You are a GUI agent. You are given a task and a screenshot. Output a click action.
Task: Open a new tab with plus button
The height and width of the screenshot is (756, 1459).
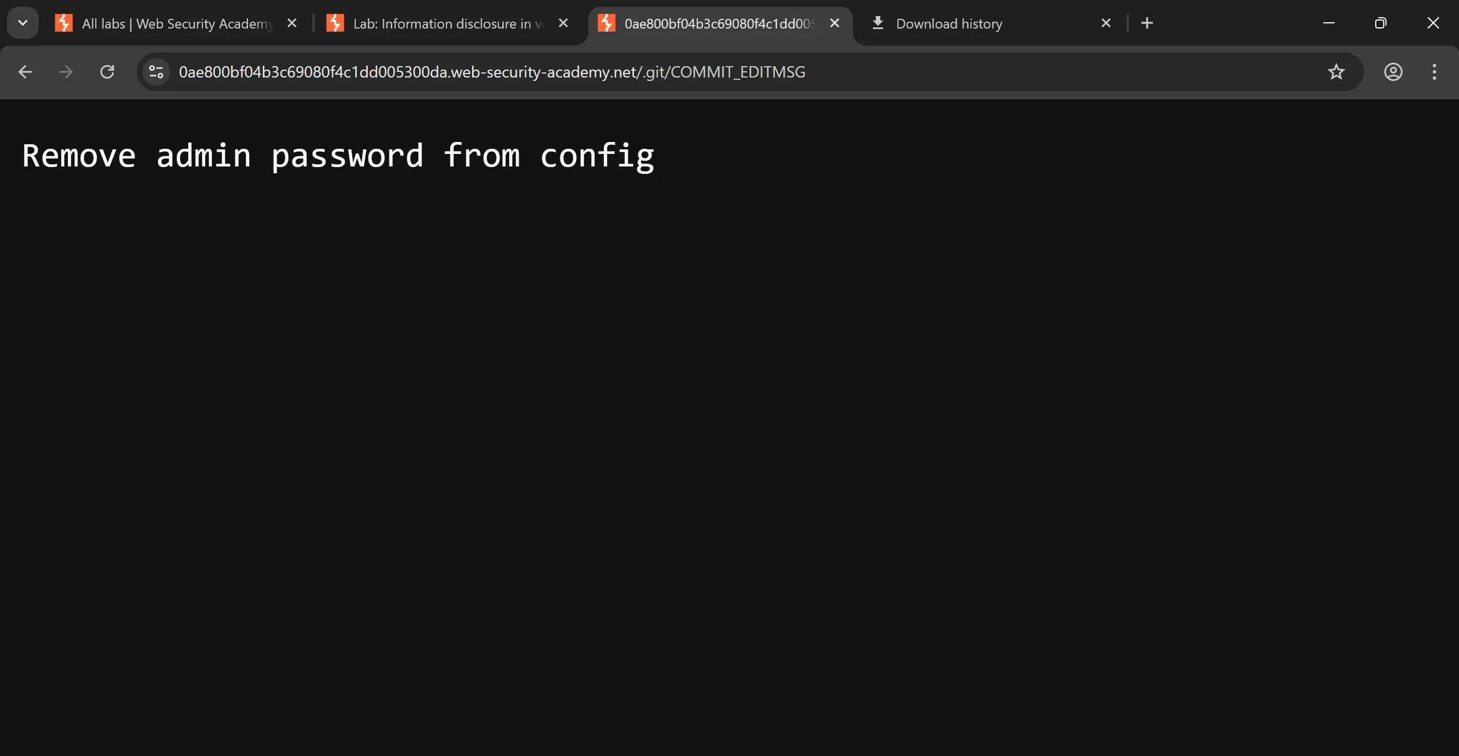pos(1147,23)
